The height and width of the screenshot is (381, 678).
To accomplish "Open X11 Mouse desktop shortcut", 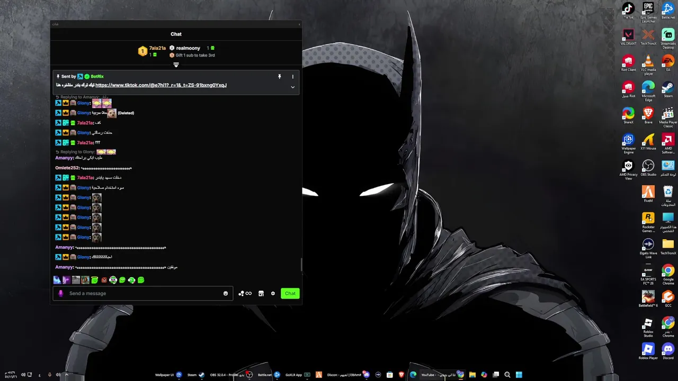I will [x=648, y=142].
